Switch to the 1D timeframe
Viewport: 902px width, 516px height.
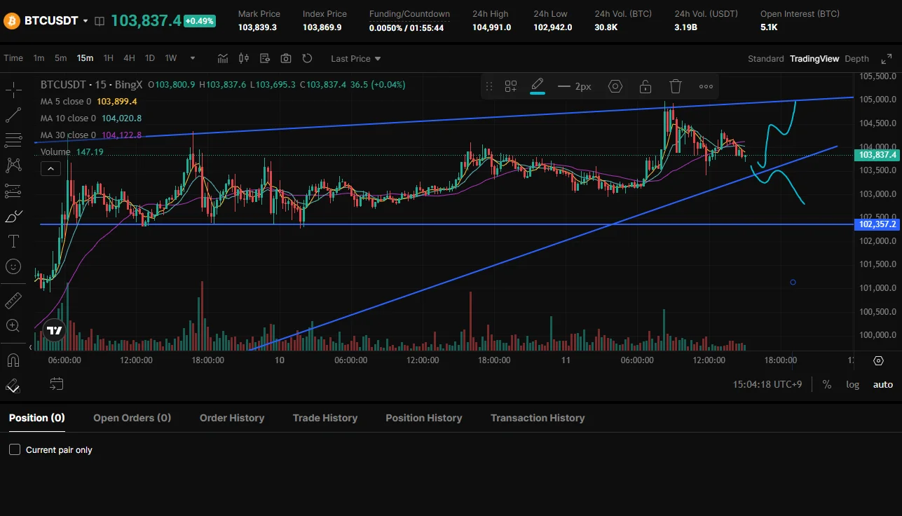pos(150,58)
